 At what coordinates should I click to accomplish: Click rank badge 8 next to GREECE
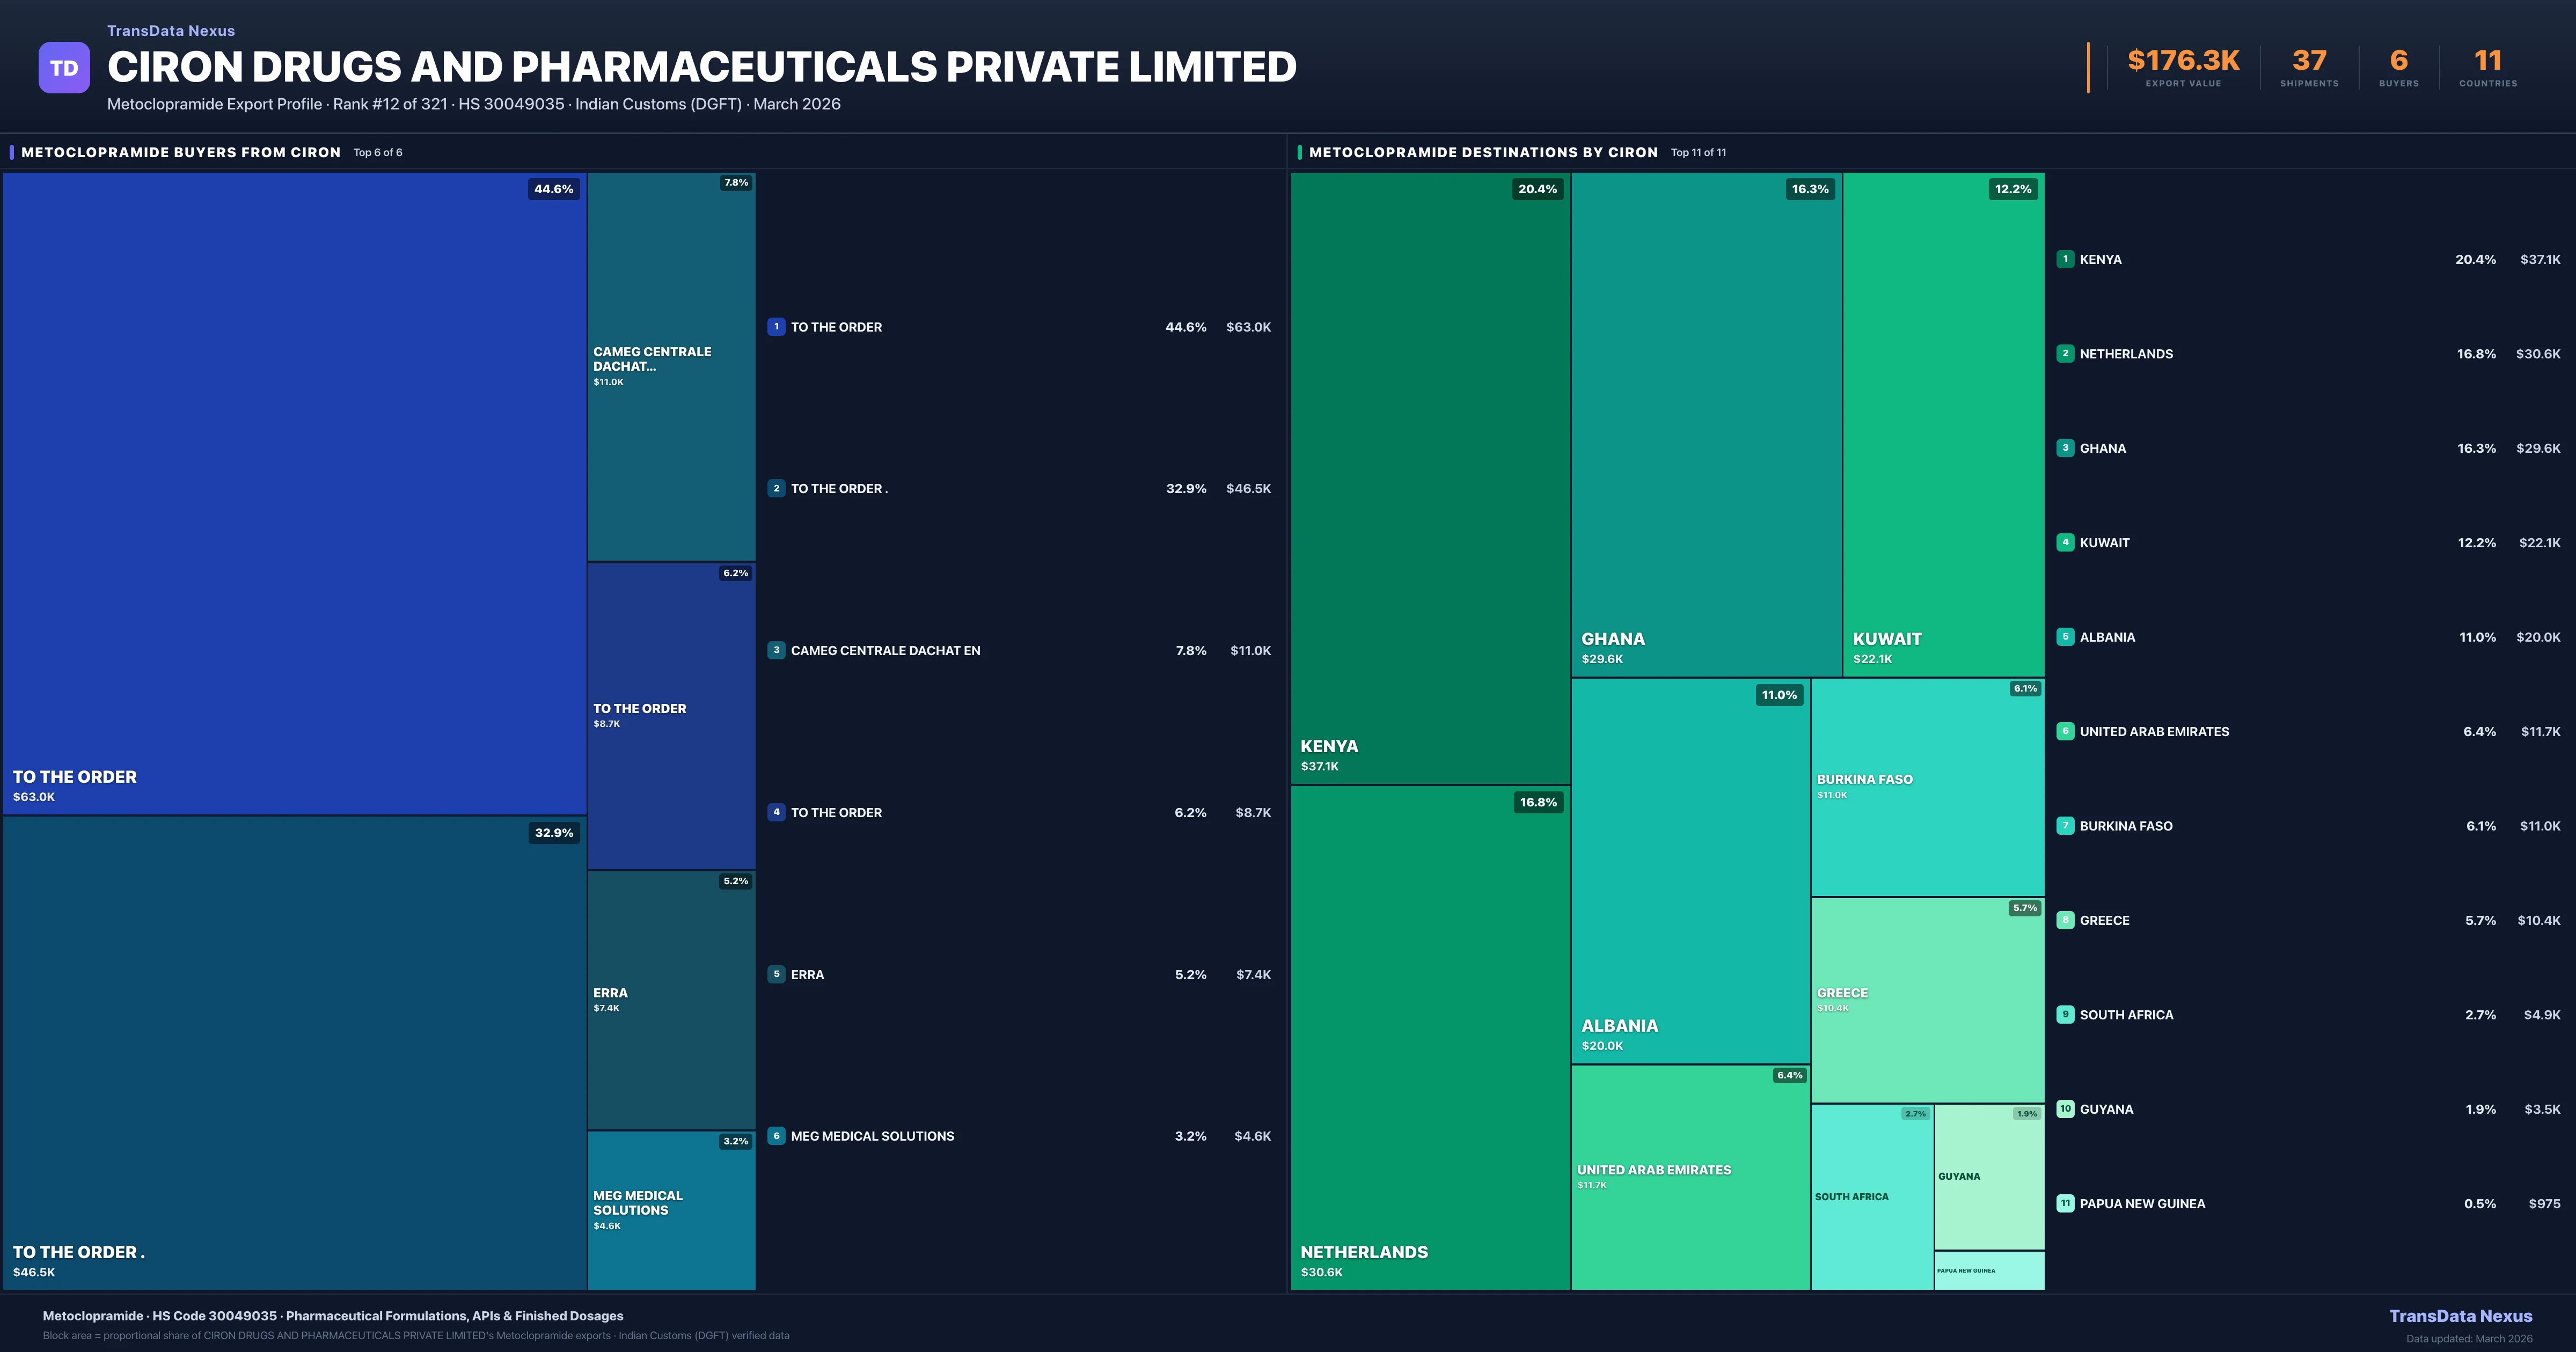[2065, 920]
